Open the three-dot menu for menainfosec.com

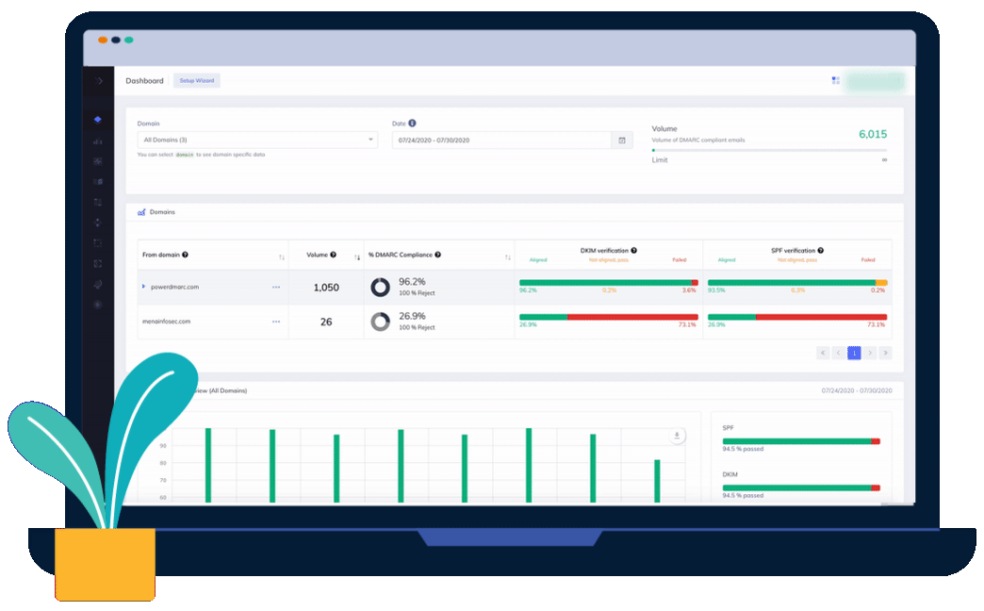(275, 322)
